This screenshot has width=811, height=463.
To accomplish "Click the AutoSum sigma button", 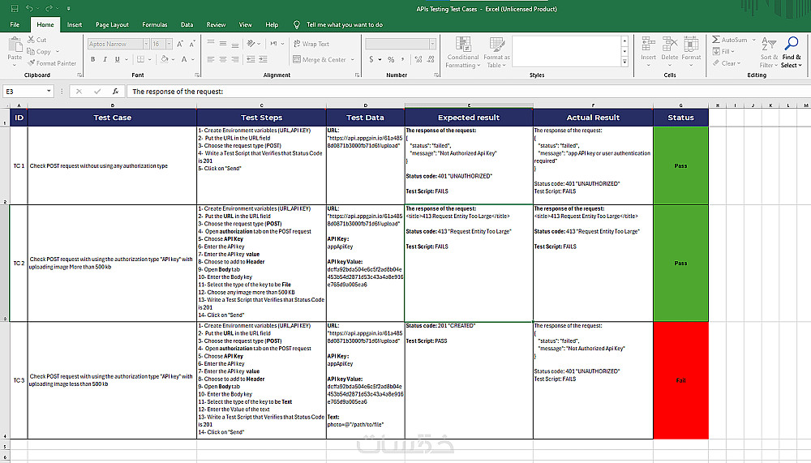I will (x=729, y=40).
